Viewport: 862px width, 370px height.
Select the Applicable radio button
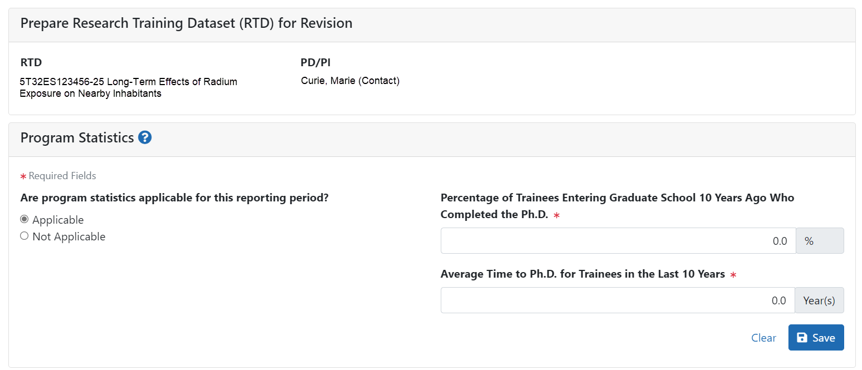coord(24,219)
